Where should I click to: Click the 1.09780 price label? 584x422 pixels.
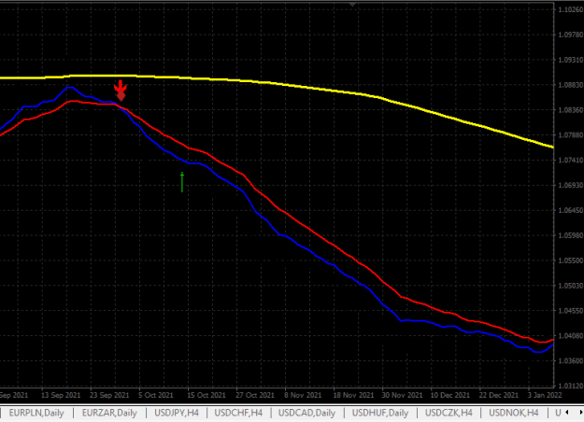571,35
